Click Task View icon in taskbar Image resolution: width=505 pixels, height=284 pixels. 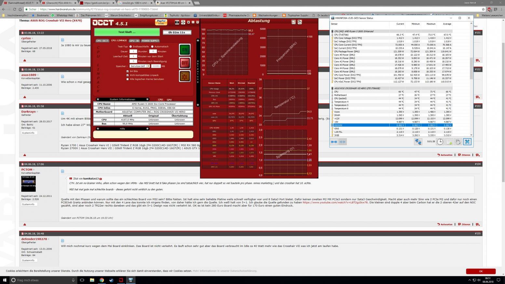click(x=82, y=280)
